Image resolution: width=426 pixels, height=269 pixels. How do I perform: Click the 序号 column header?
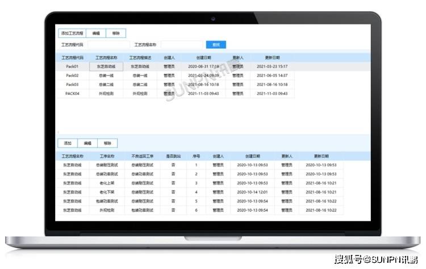(196, 157)
